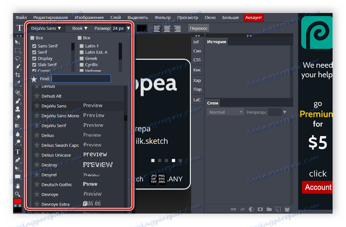Open the Book font style dropdown
The width and height of the screenshot is (346, 227).
(80, 28)
